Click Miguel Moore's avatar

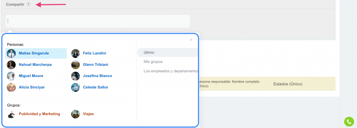(x=11, y=76)
